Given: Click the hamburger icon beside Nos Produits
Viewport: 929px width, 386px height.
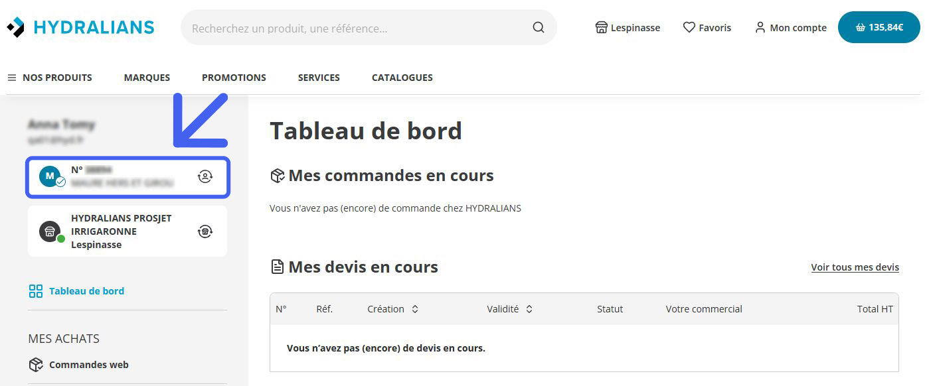Looking at the screenshot, I should pyautogui.click(x=12, y=78).
